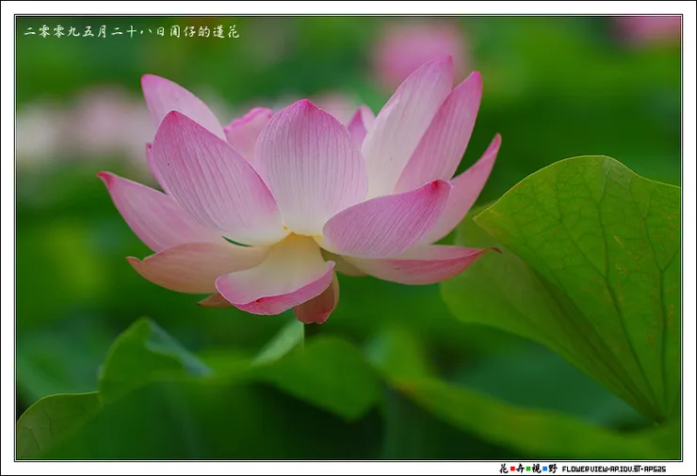
Task: Click the Chinese date caption above the lotus
Action: 132,32
